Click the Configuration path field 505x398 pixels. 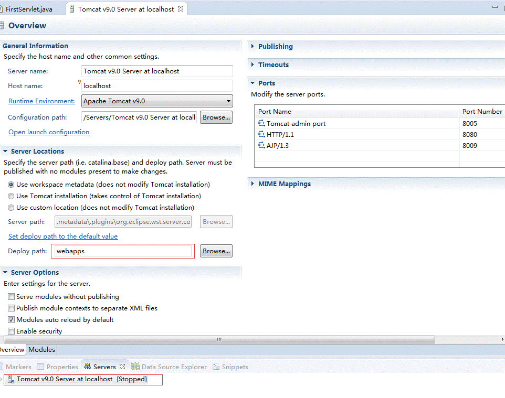(139, 117)
